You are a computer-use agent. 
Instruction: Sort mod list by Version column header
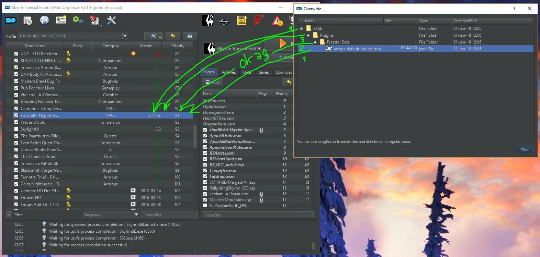[x=146, y=46]
